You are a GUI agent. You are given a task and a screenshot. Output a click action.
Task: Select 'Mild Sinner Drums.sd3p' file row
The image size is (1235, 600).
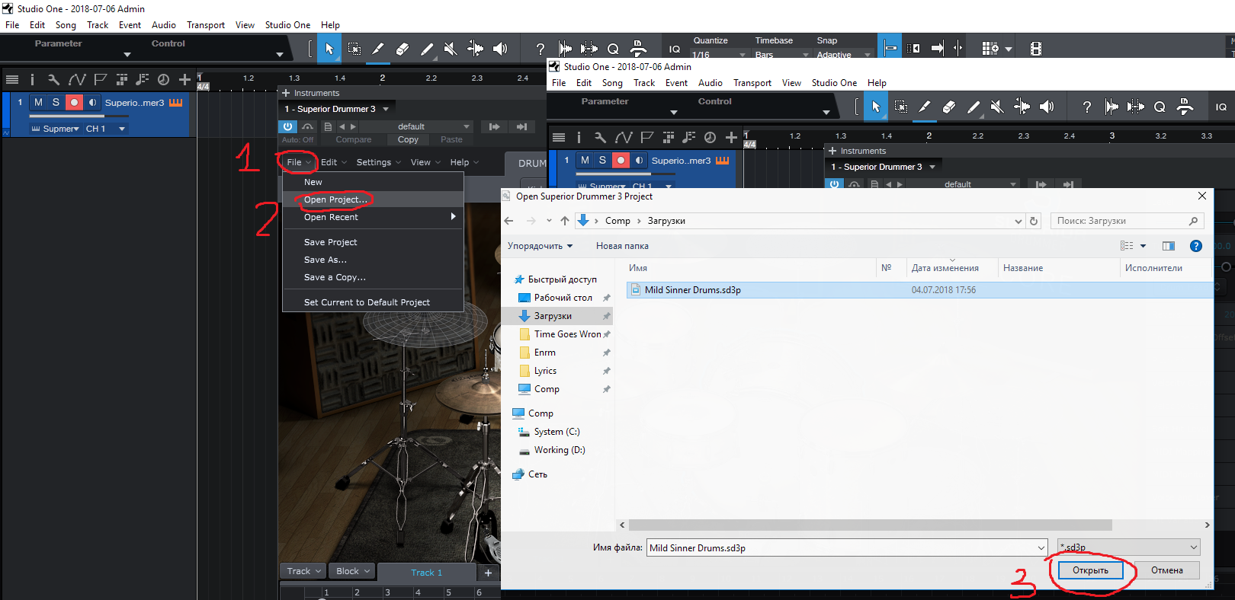point(919,290)
